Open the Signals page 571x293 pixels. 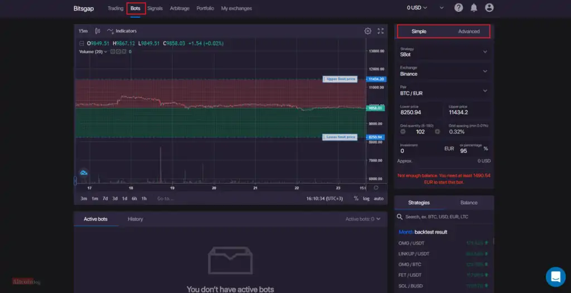pos(155,8)
